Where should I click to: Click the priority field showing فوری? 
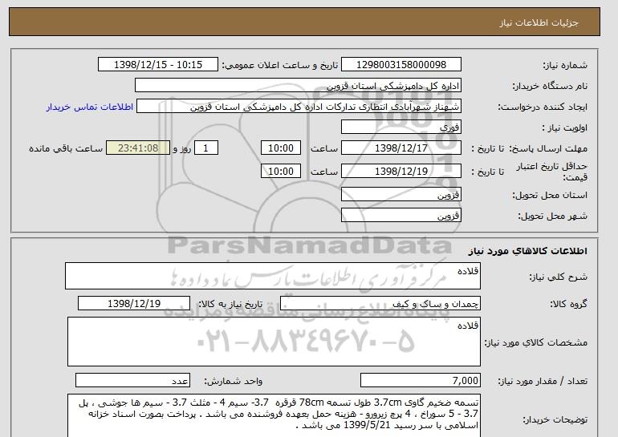pos(401,127)
